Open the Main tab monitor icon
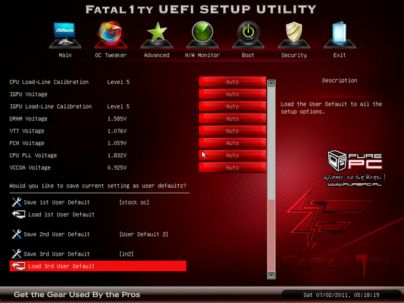Image resolution: width=404 pixels, height=303 pixels. pos(65,35)
